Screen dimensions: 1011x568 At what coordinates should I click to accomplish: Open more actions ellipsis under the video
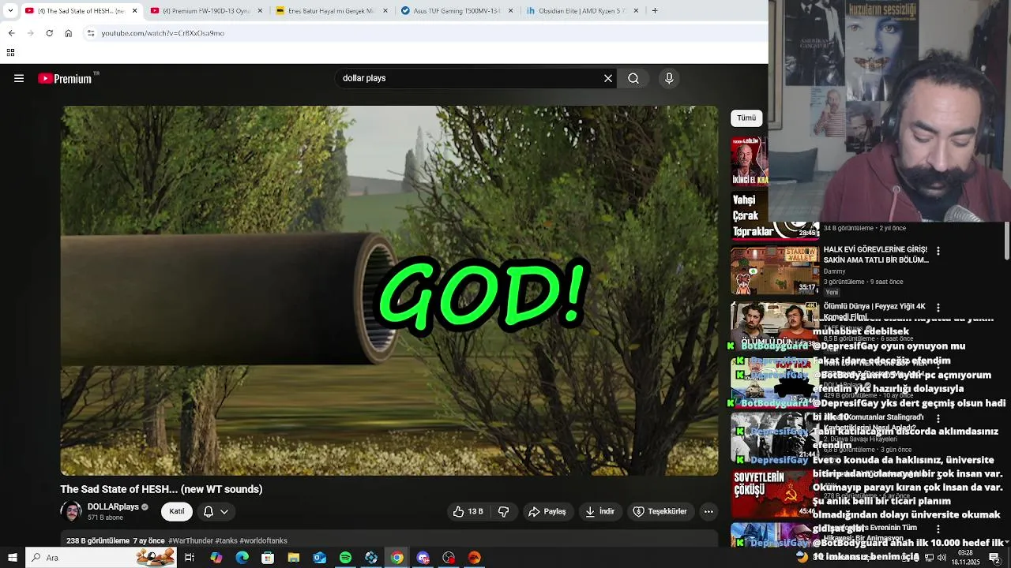coord(708,511)
